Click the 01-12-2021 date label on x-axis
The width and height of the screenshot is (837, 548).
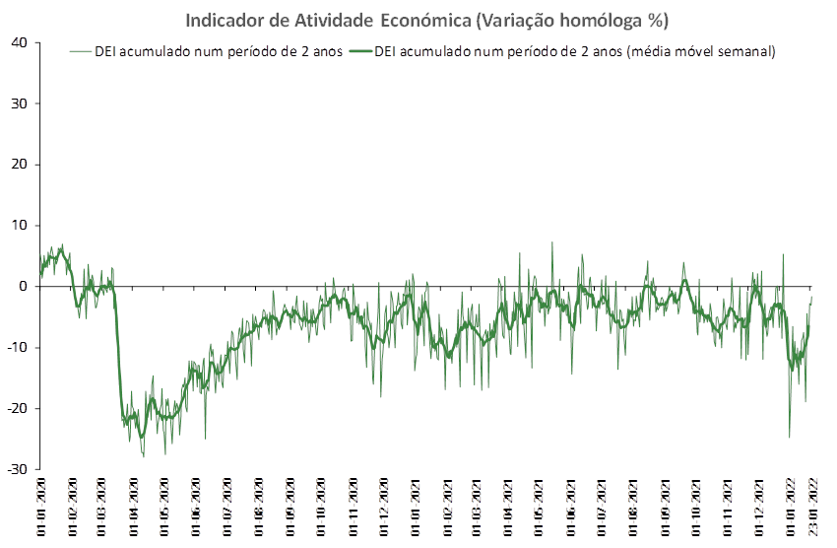(x=759, y=507)
